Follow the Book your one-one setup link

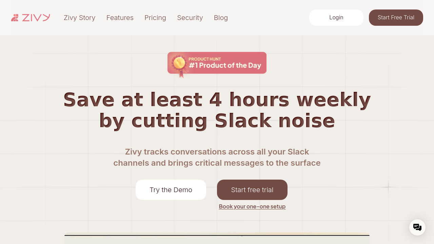point(252,206)
